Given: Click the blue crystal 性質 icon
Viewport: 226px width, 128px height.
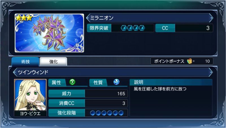Looking at the screenshot, I should 116,82.
